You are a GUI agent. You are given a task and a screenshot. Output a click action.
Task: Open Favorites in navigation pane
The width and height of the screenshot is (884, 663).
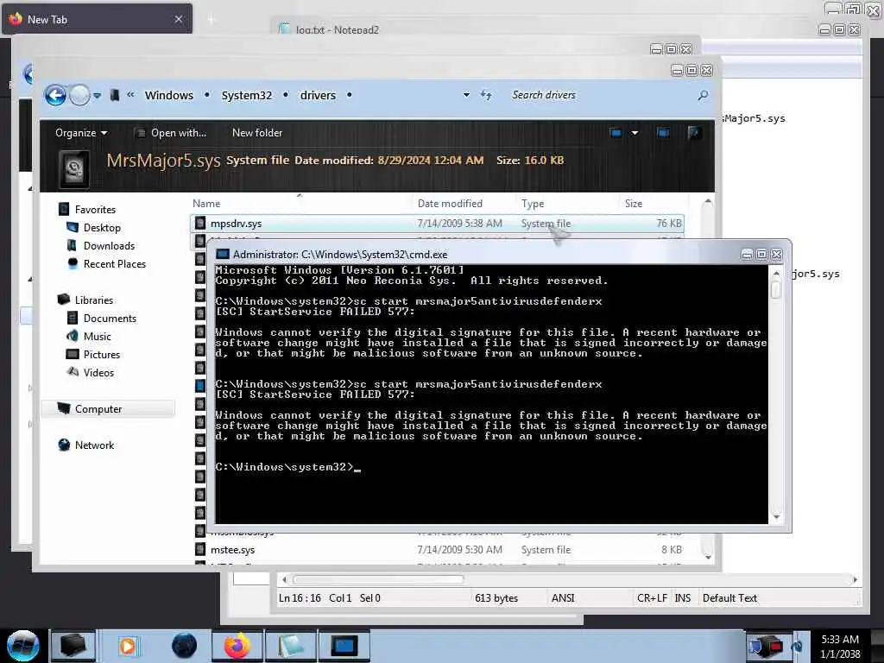coord(95,210)
